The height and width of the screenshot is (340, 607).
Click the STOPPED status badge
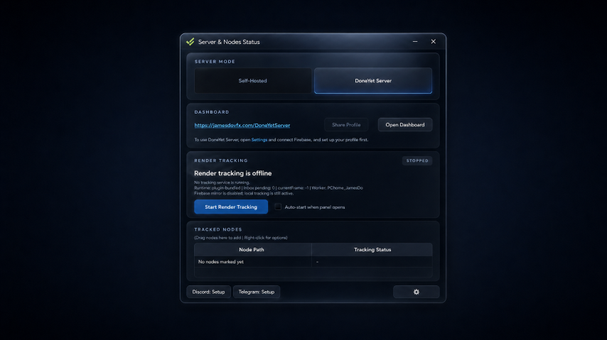(417, 160)
